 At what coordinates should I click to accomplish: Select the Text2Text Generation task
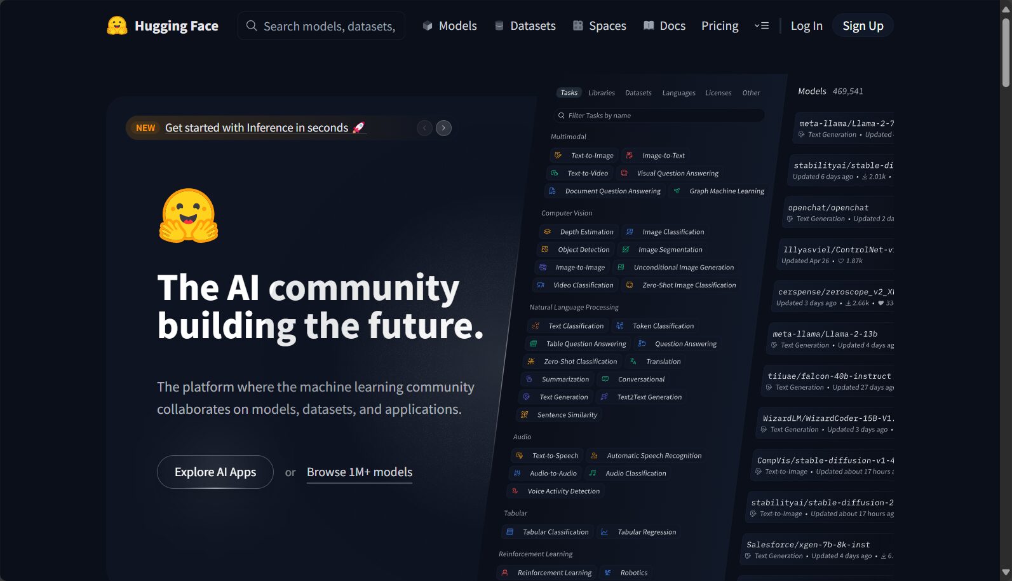point(641,397)
